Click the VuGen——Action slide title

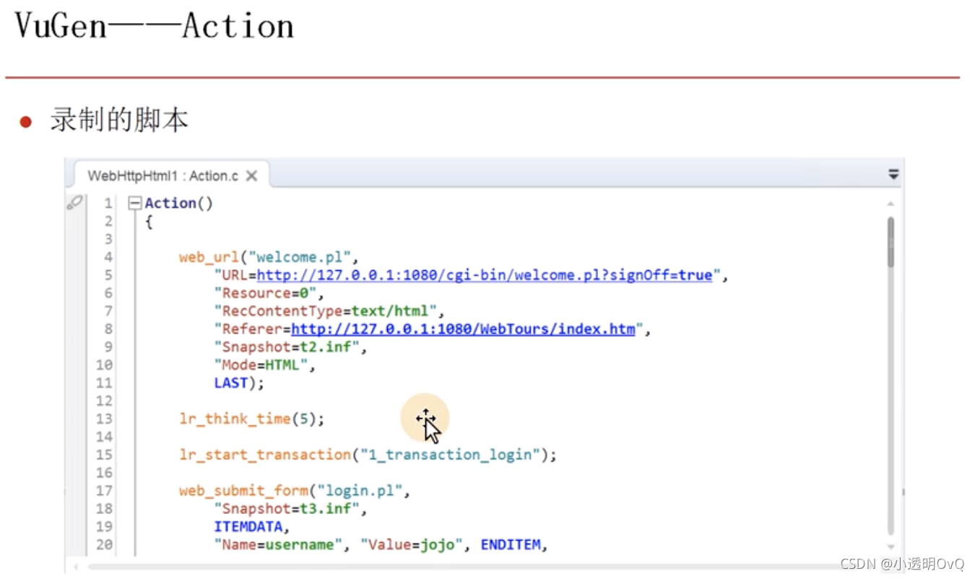[x=155, y=26]
